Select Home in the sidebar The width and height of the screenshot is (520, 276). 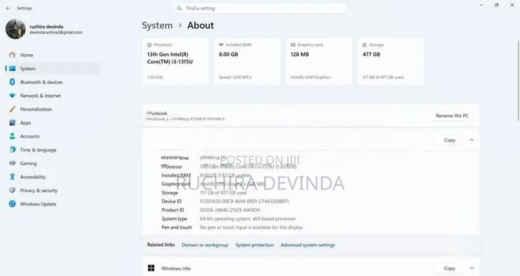pos(53,55)
